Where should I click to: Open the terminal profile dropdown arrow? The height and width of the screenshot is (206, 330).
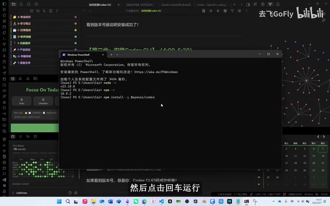pyautogui.click(x=117, y=55)
